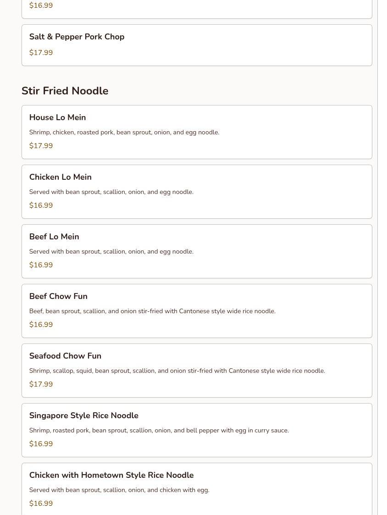
Task: Click the Stir Fried Noodle section heading
Action: pos(65,91)
